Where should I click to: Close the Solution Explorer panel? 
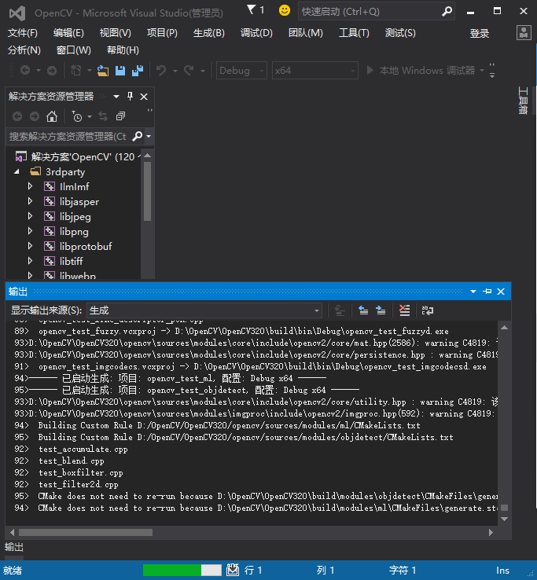(x=144, y=97)
